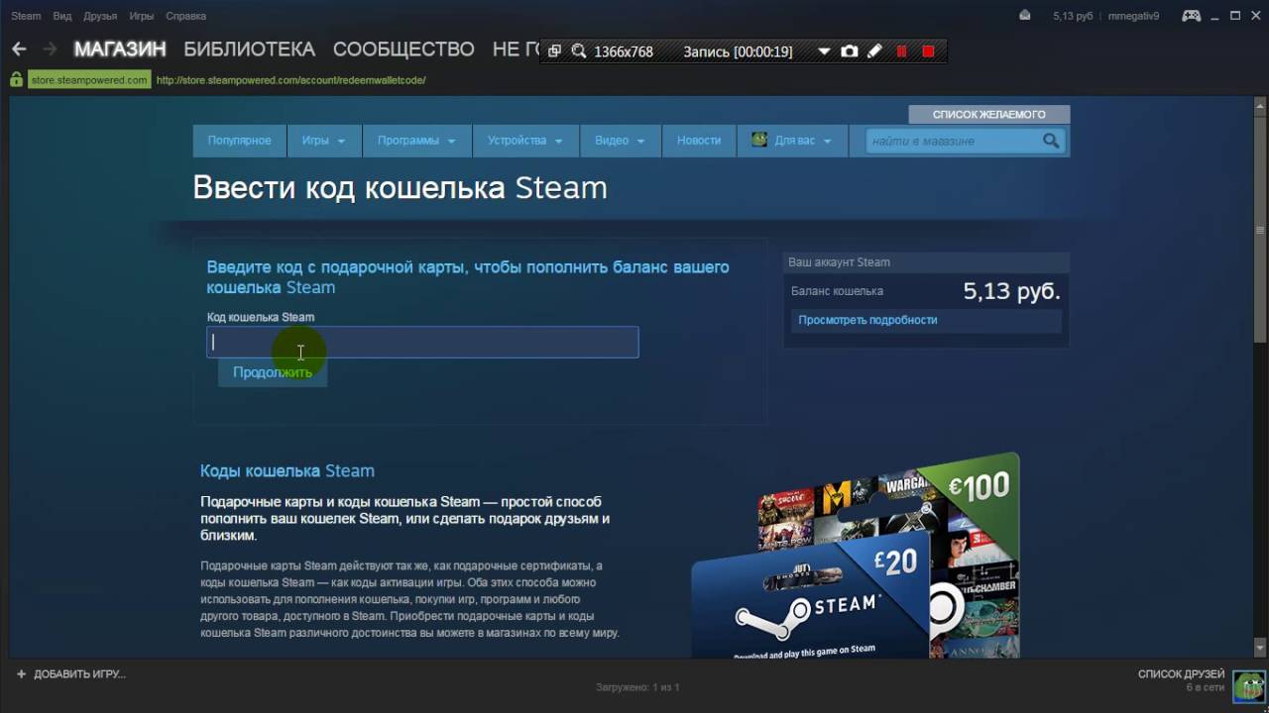Click the recorder window-select icon
The image size is (1269, 713).
(555, 51)
